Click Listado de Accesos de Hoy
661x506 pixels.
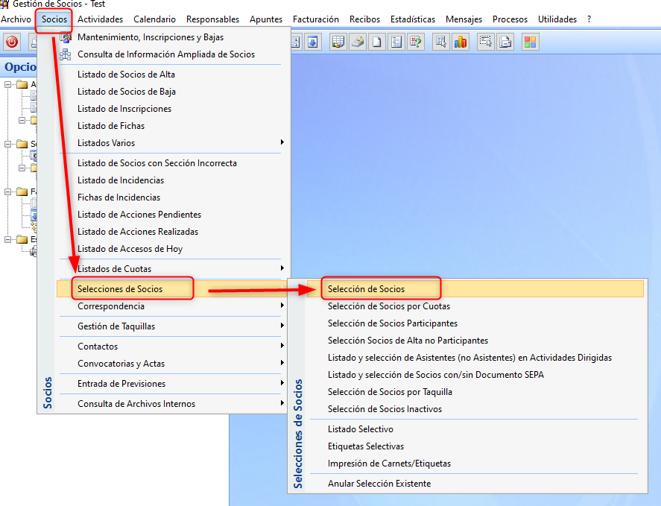point(130,249)
